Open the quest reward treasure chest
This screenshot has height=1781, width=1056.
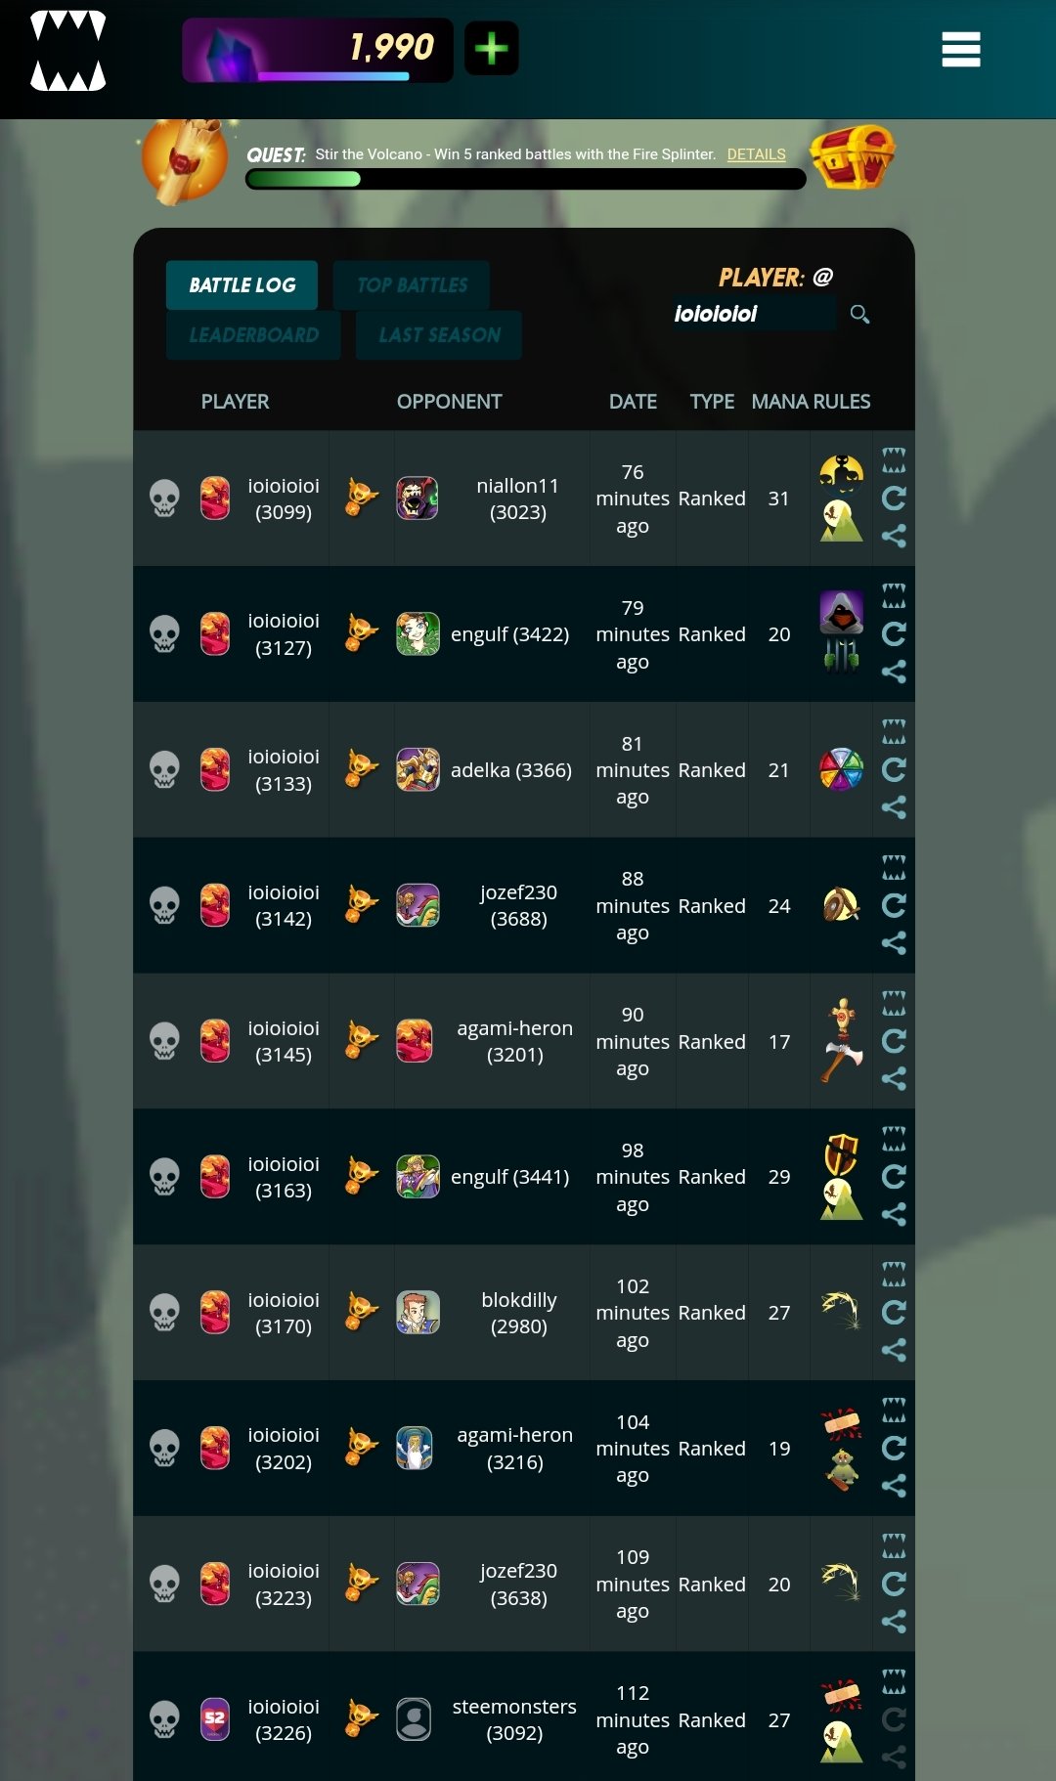tap(853, 156)
